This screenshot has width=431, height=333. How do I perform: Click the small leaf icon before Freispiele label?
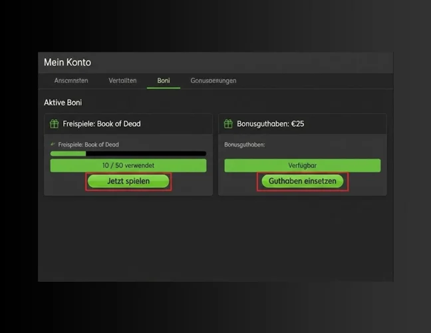tap(53, 145)
